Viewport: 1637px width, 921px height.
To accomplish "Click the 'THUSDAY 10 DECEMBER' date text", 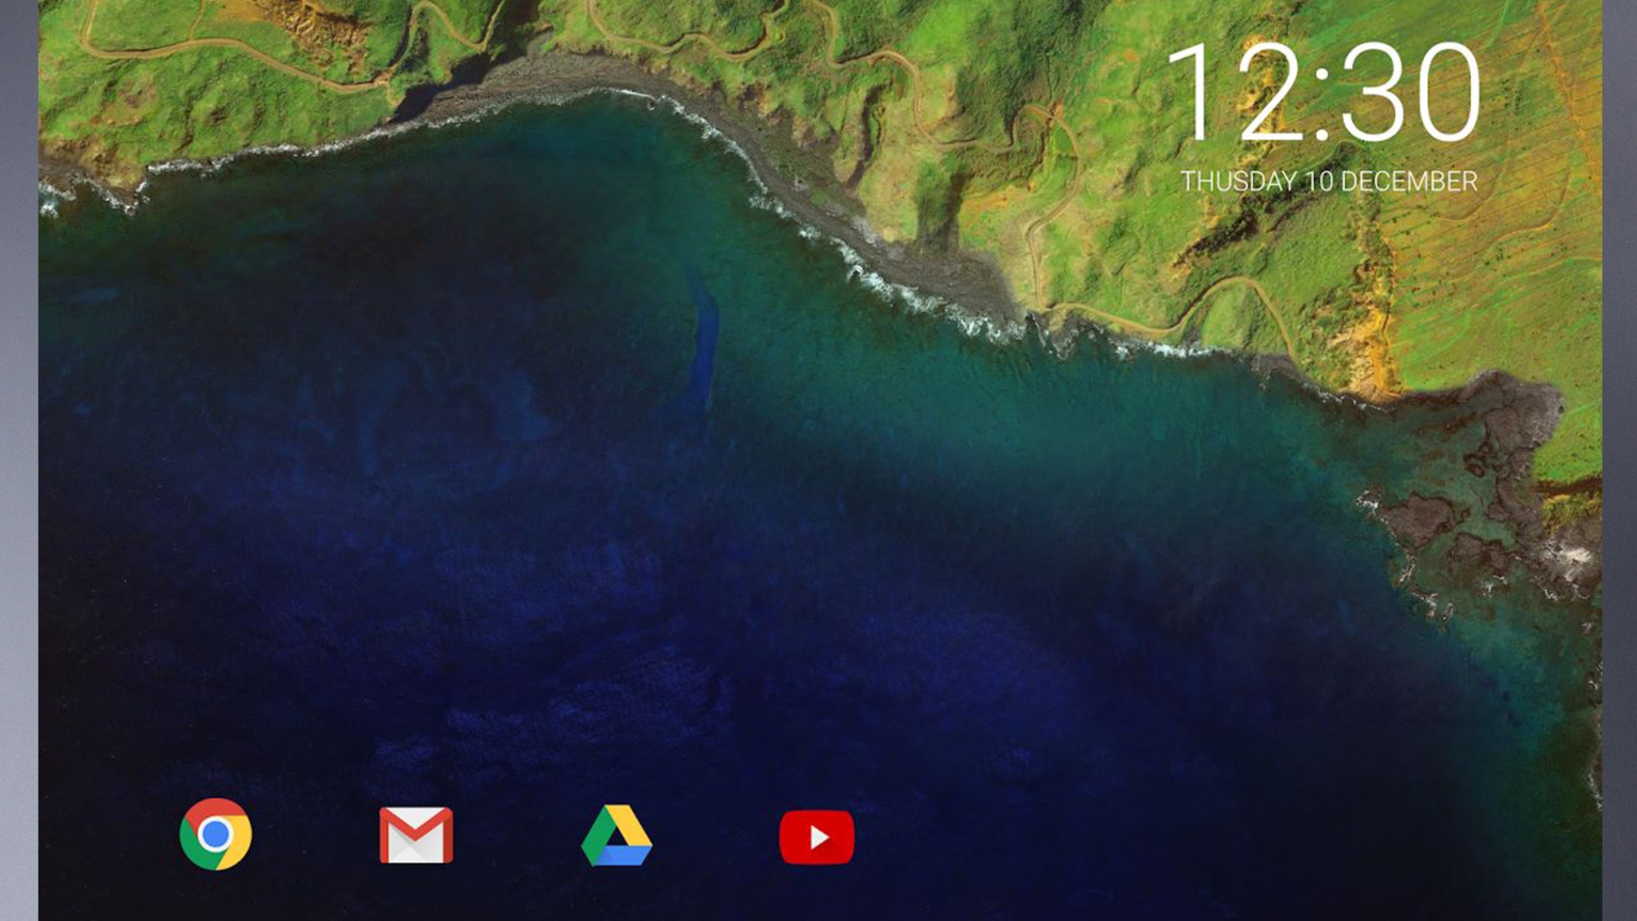I will pyautogui.click(x=1328, y=182).
